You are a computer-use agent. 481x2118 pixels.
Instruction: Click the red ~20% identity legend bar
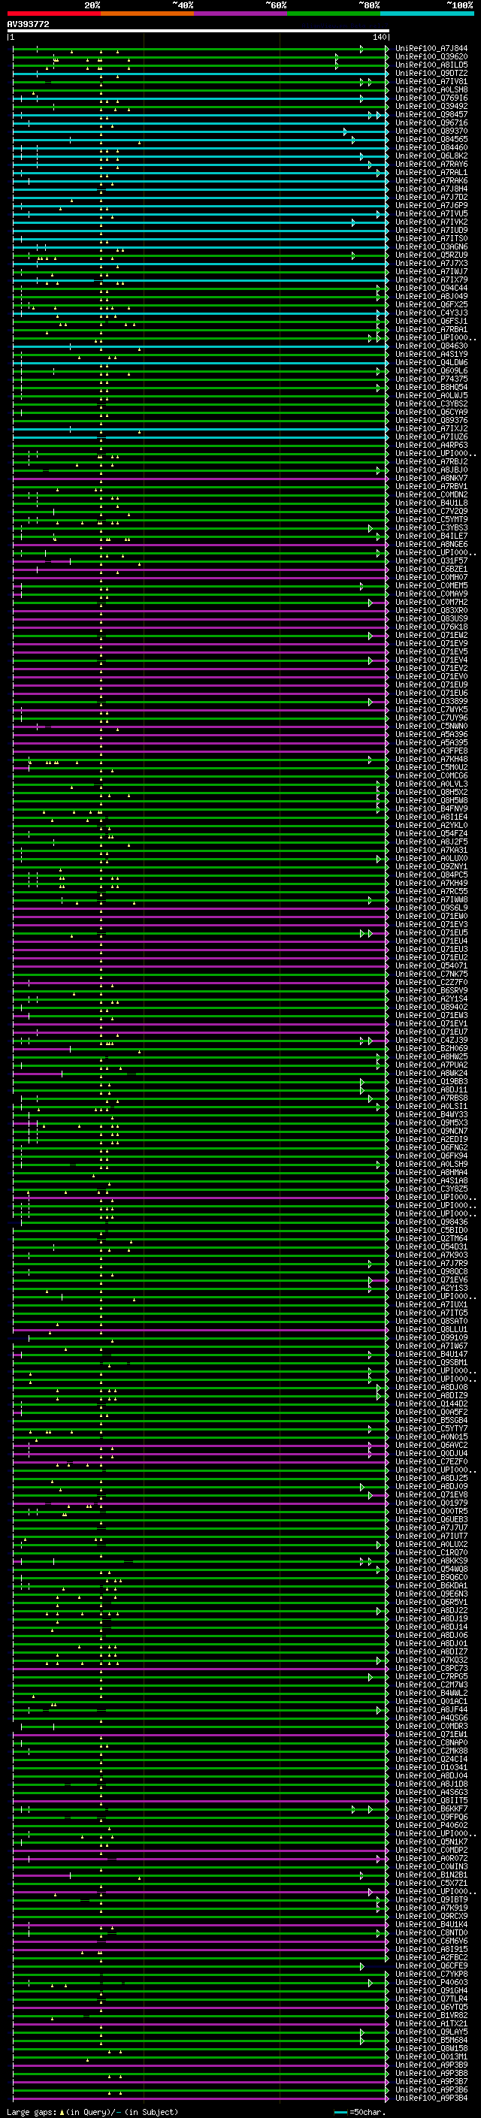[53, 14]
